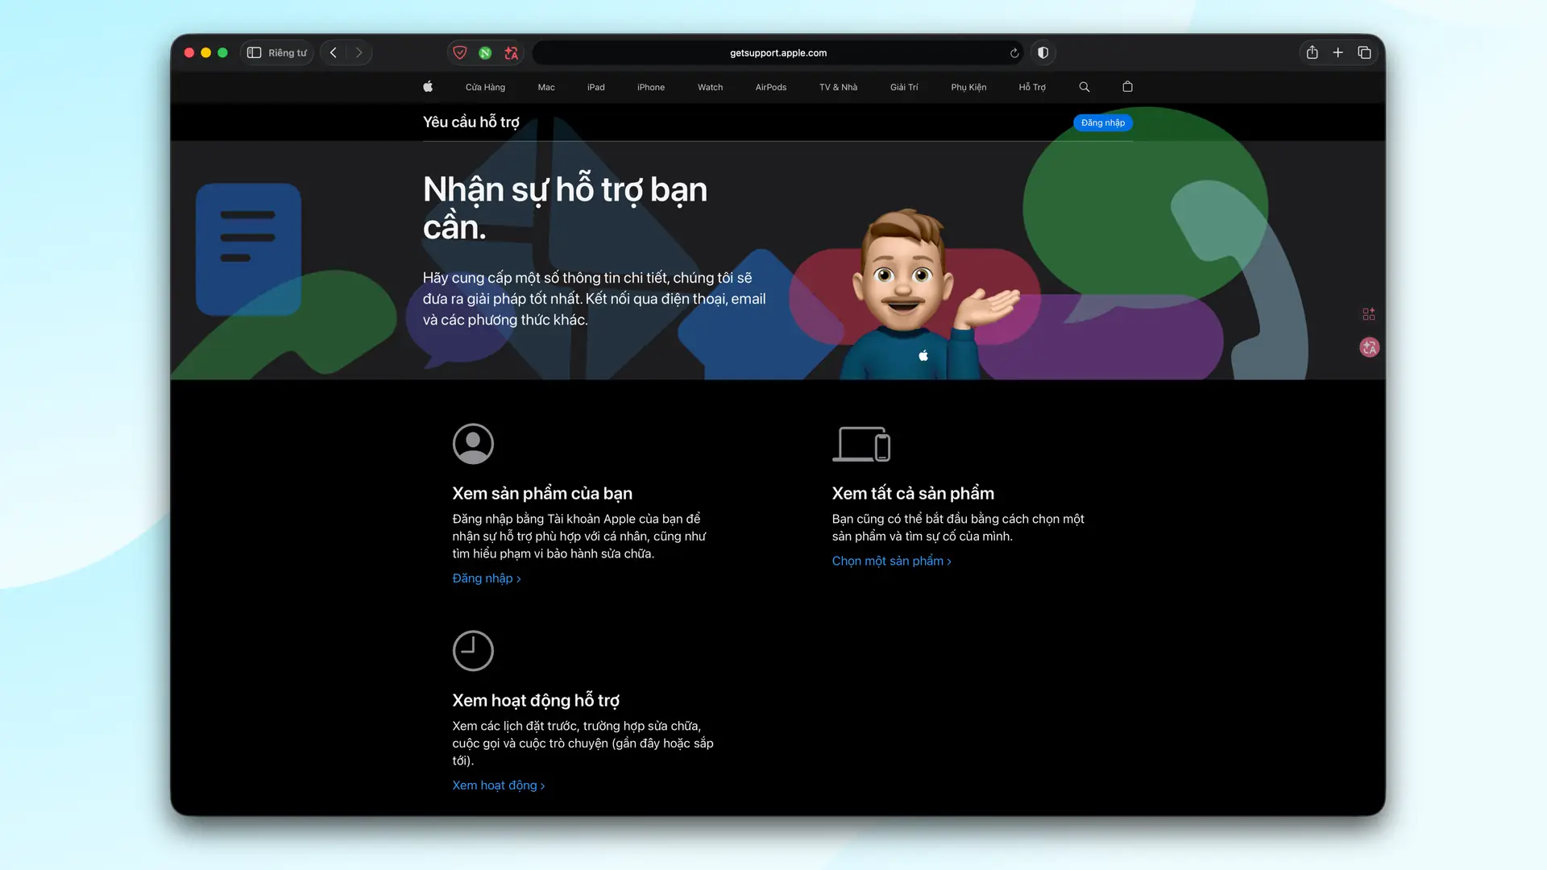The image size is (1547, 870).
Task: Click the pink floating translate button at right edge
Action: coord(1370,347)
